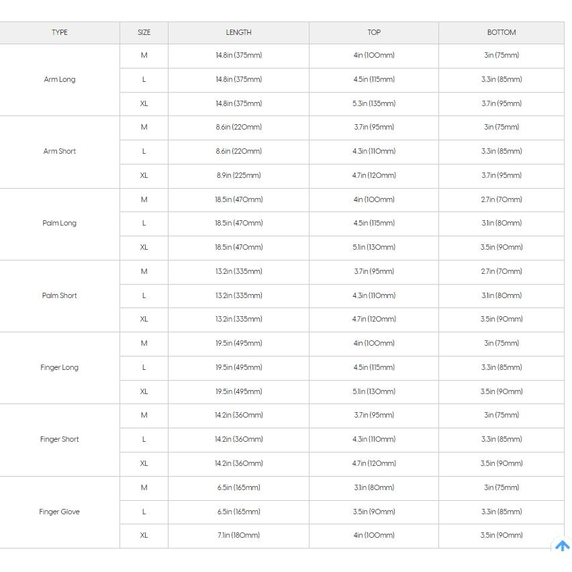Screen dimensions: 572x572
Task: Click the Finger Glove type cell
Action: coord(60,512)
